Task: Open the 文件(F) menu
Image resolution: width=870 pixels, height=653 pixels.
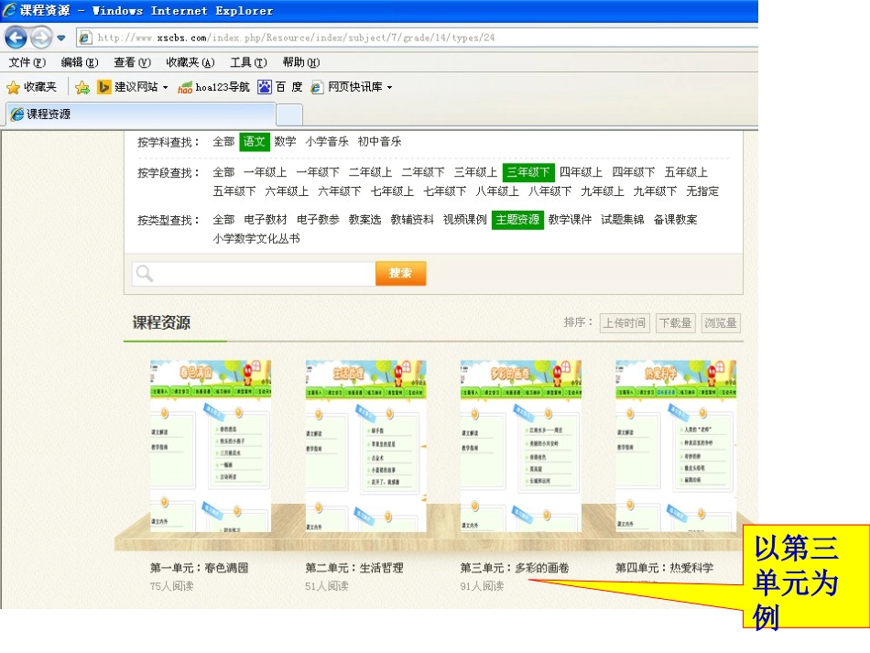Action: (27, 62)
